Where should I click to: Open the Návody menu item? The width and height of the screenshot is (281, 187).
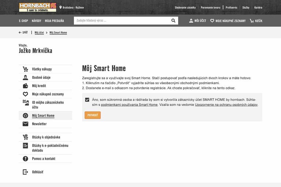[x=37, y=21]
